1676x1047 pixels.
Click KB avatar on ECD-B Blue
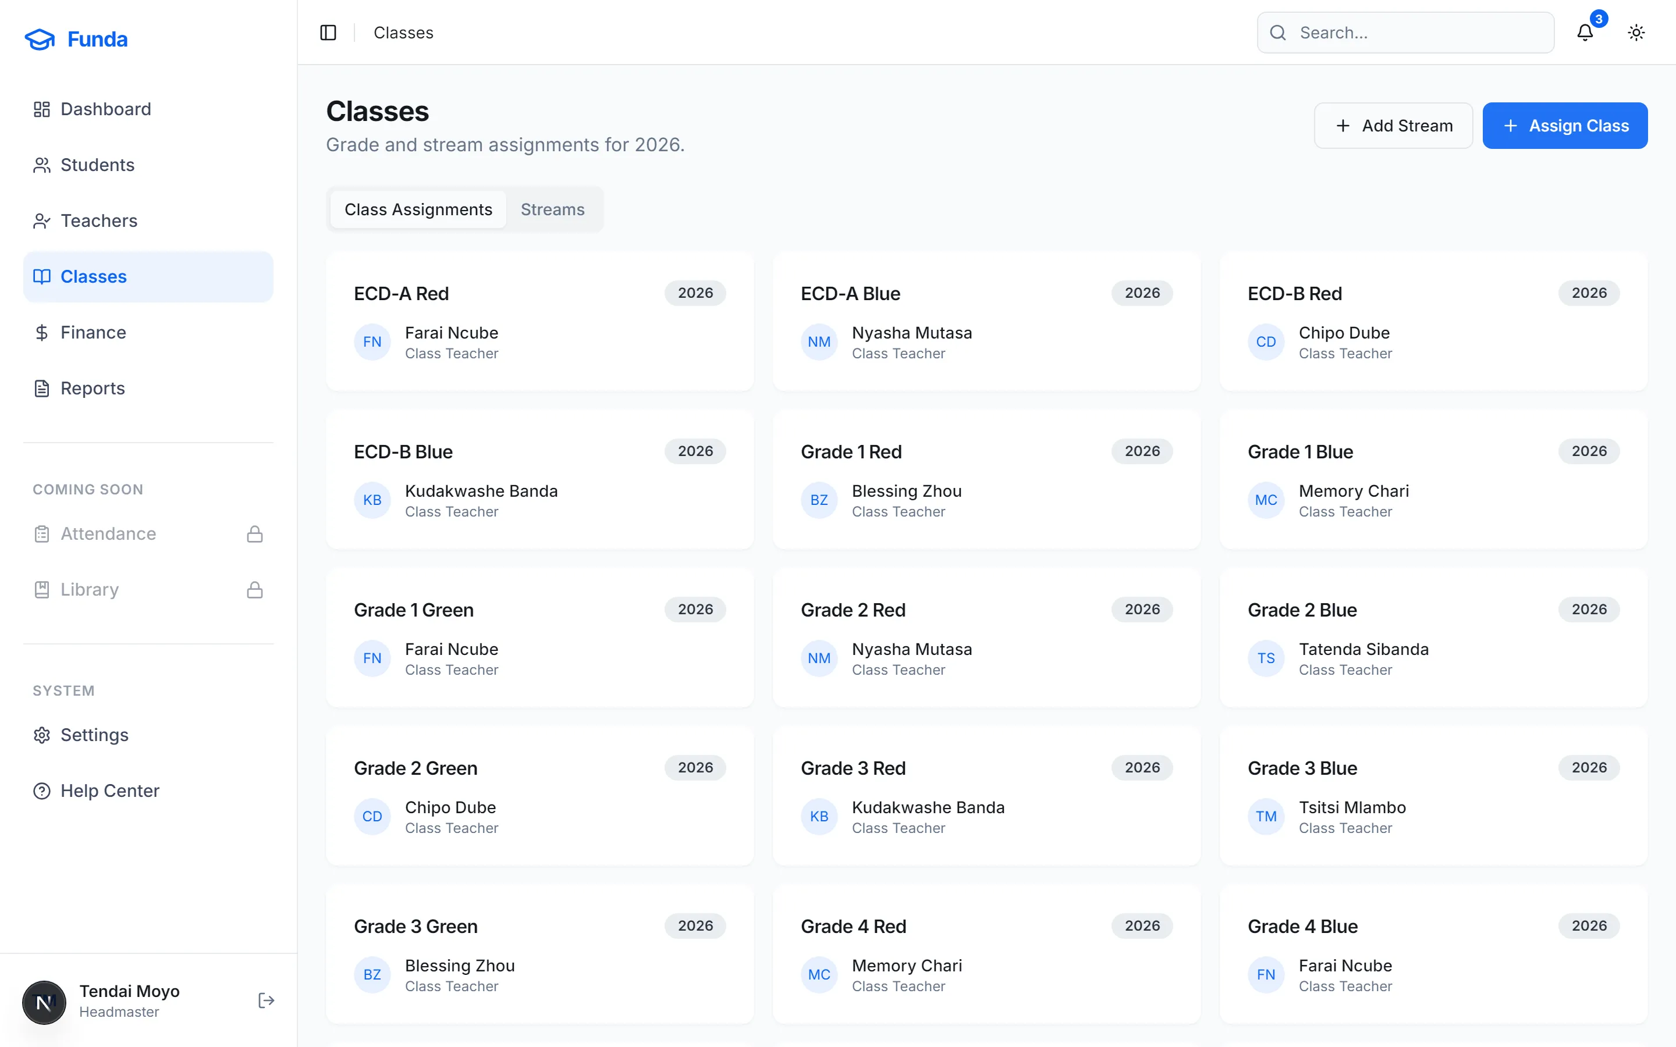click(x=372, y=500)
